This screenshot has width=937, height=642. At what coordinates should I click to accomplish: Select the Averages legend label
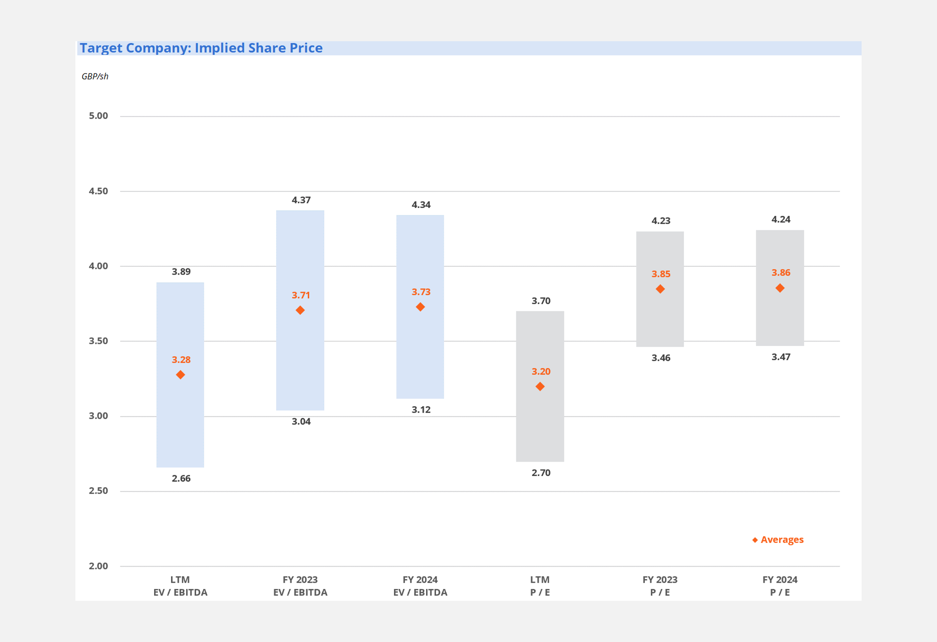click(x=782, y=539)
